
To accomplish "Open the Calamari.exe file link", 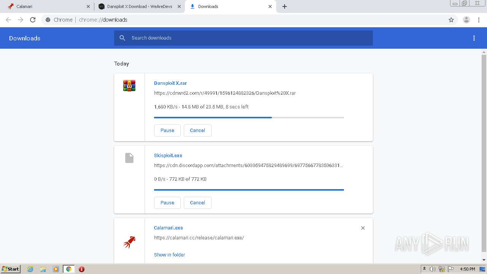I will 169,228.
